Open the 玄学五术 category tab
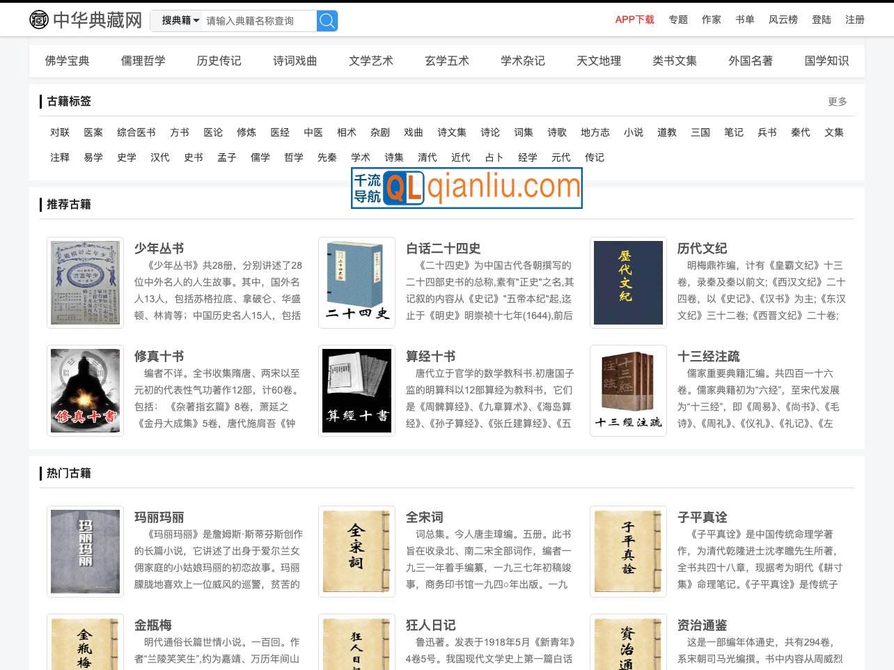 click(x=446, y=61)
